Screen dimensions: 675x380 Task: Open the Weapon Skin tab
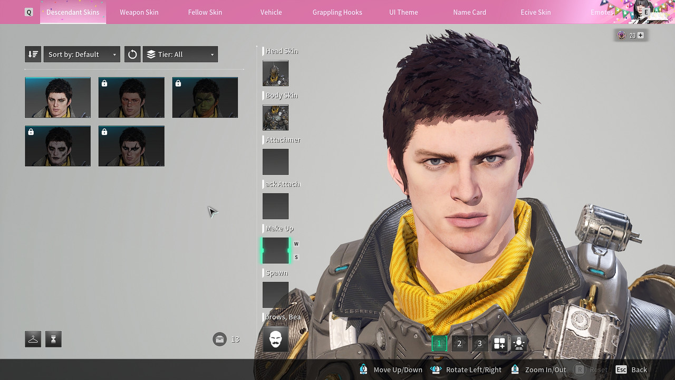point(139,12)
